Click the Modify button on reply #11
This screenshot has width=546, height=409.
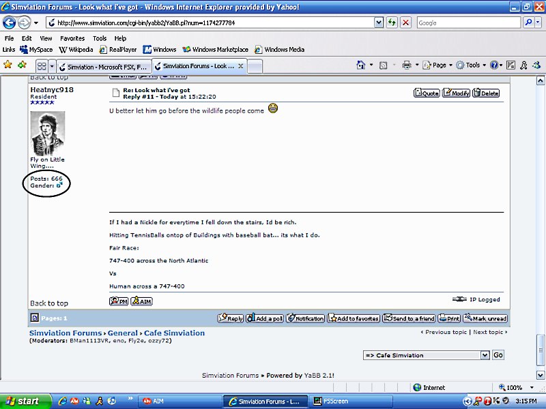click(456, 93)
